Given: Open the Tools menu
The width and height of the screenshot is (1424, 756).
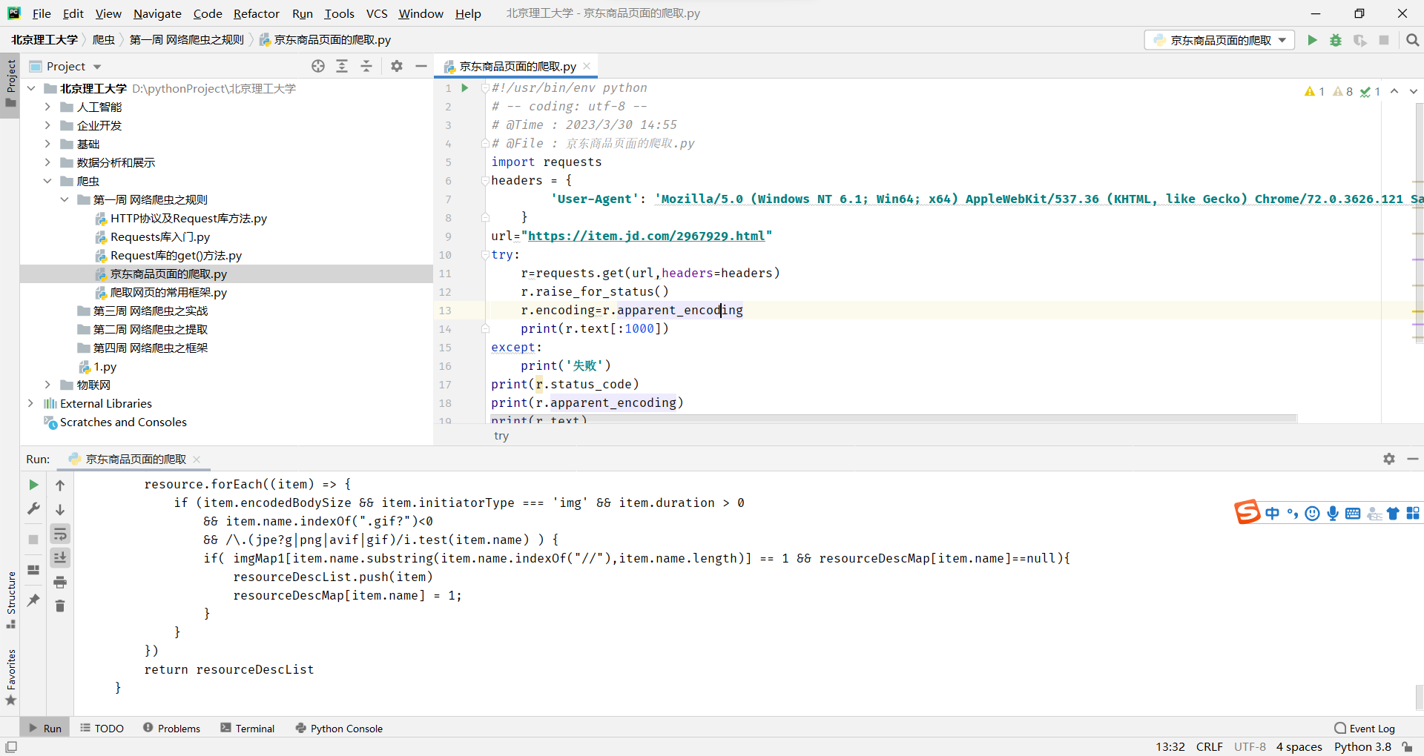Looking at the screenshot, I should pos(339,13).
